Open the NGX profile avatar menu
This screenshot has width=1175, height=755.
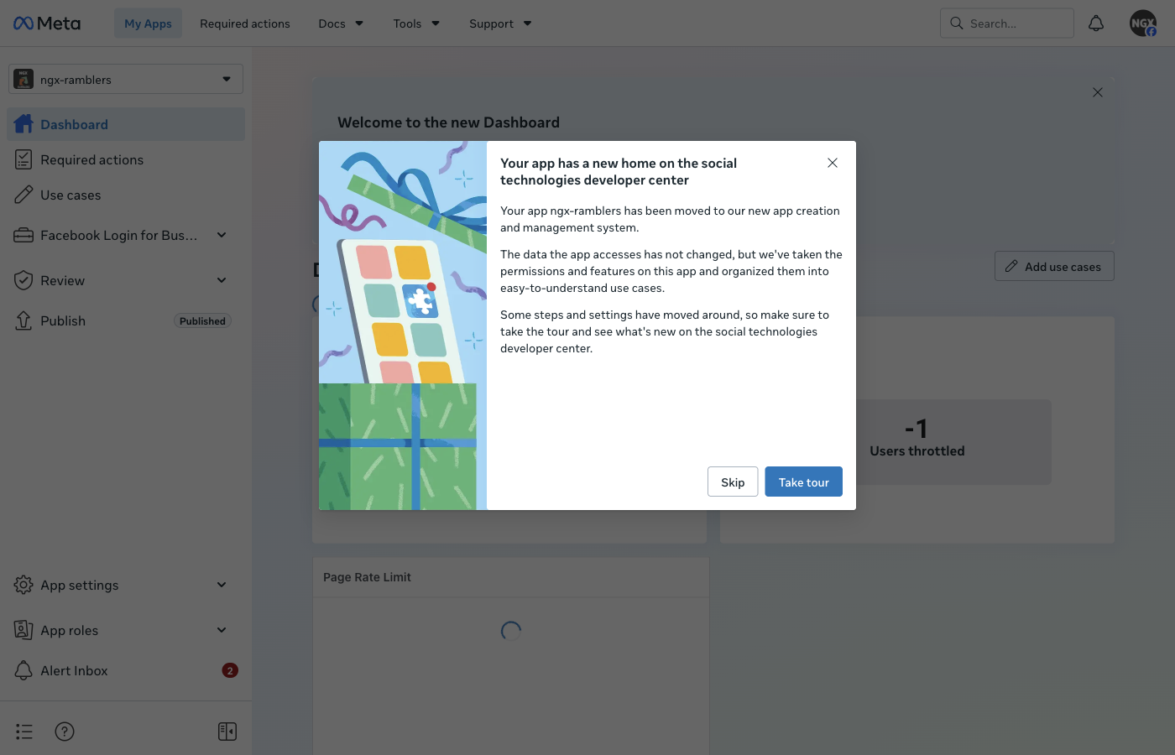[x=1143, y=23]
